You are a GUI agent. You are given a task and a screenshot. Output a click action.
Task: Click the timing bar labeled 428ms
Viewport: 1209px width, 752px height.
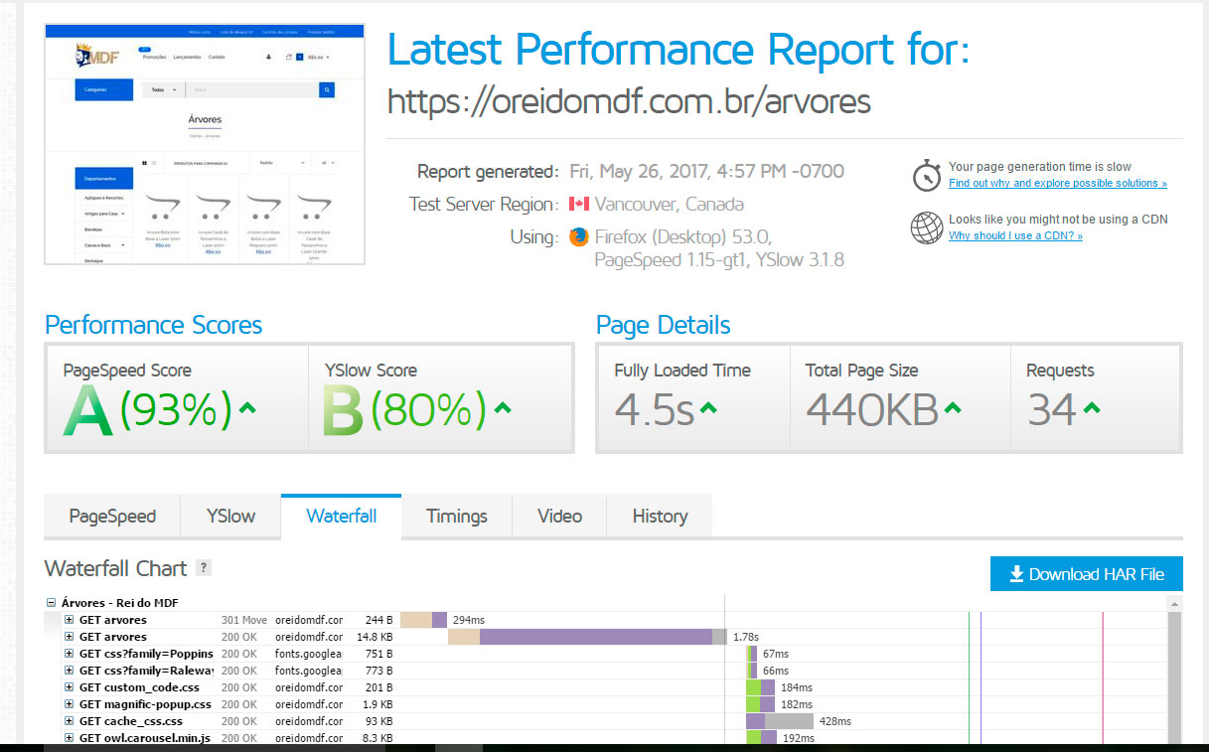780,721
